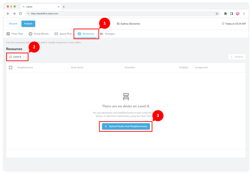Open the browser extensions puzzle icon

click(x=225, y=14)
